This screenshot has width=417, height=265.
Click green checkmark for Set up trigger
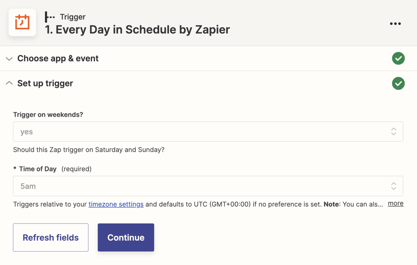click(398, 83)
